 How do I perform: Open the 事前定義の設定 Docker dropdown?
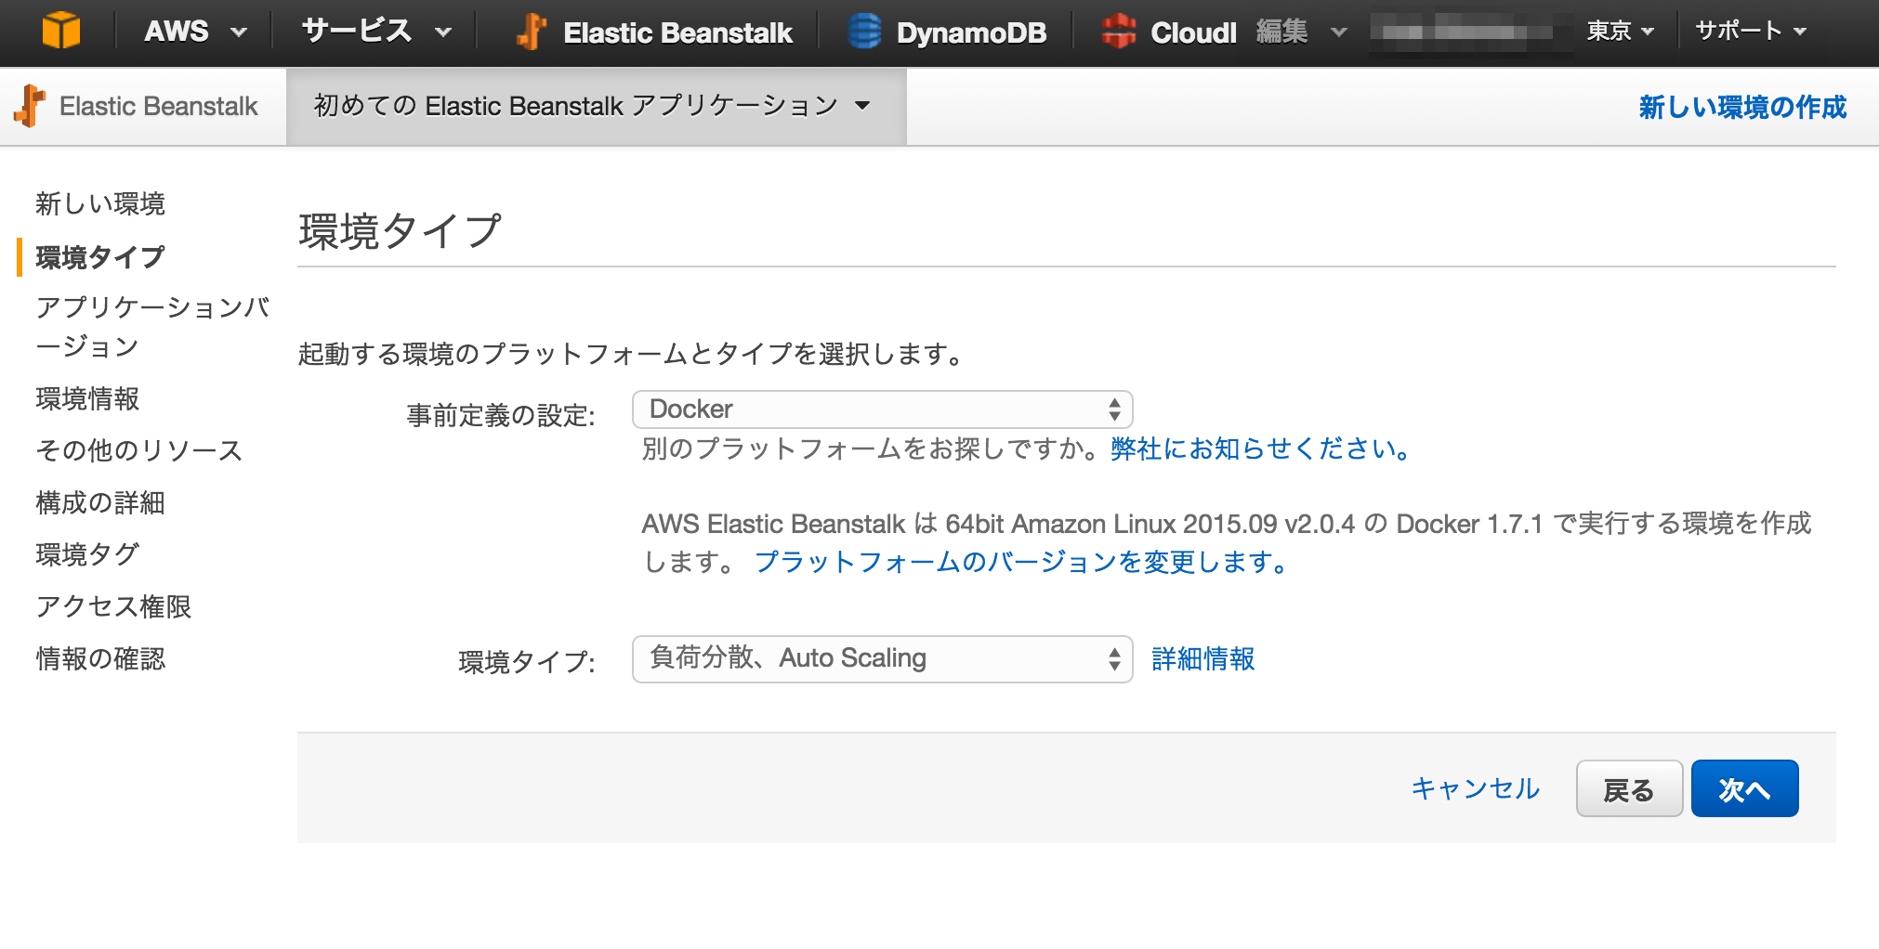point(882,409)
